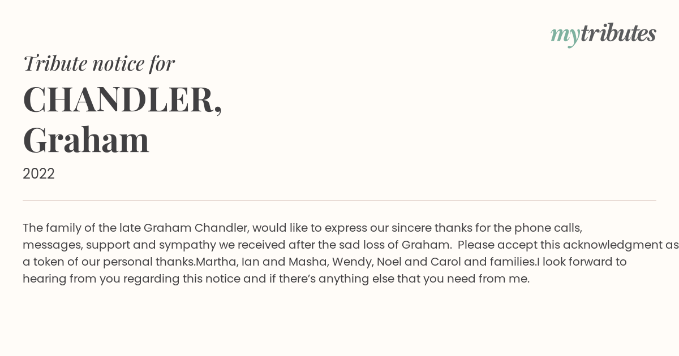Click the grey "tributes" part of logo
Image resolution: width=679 pixels, height=356 pixels.
(618, 33)
